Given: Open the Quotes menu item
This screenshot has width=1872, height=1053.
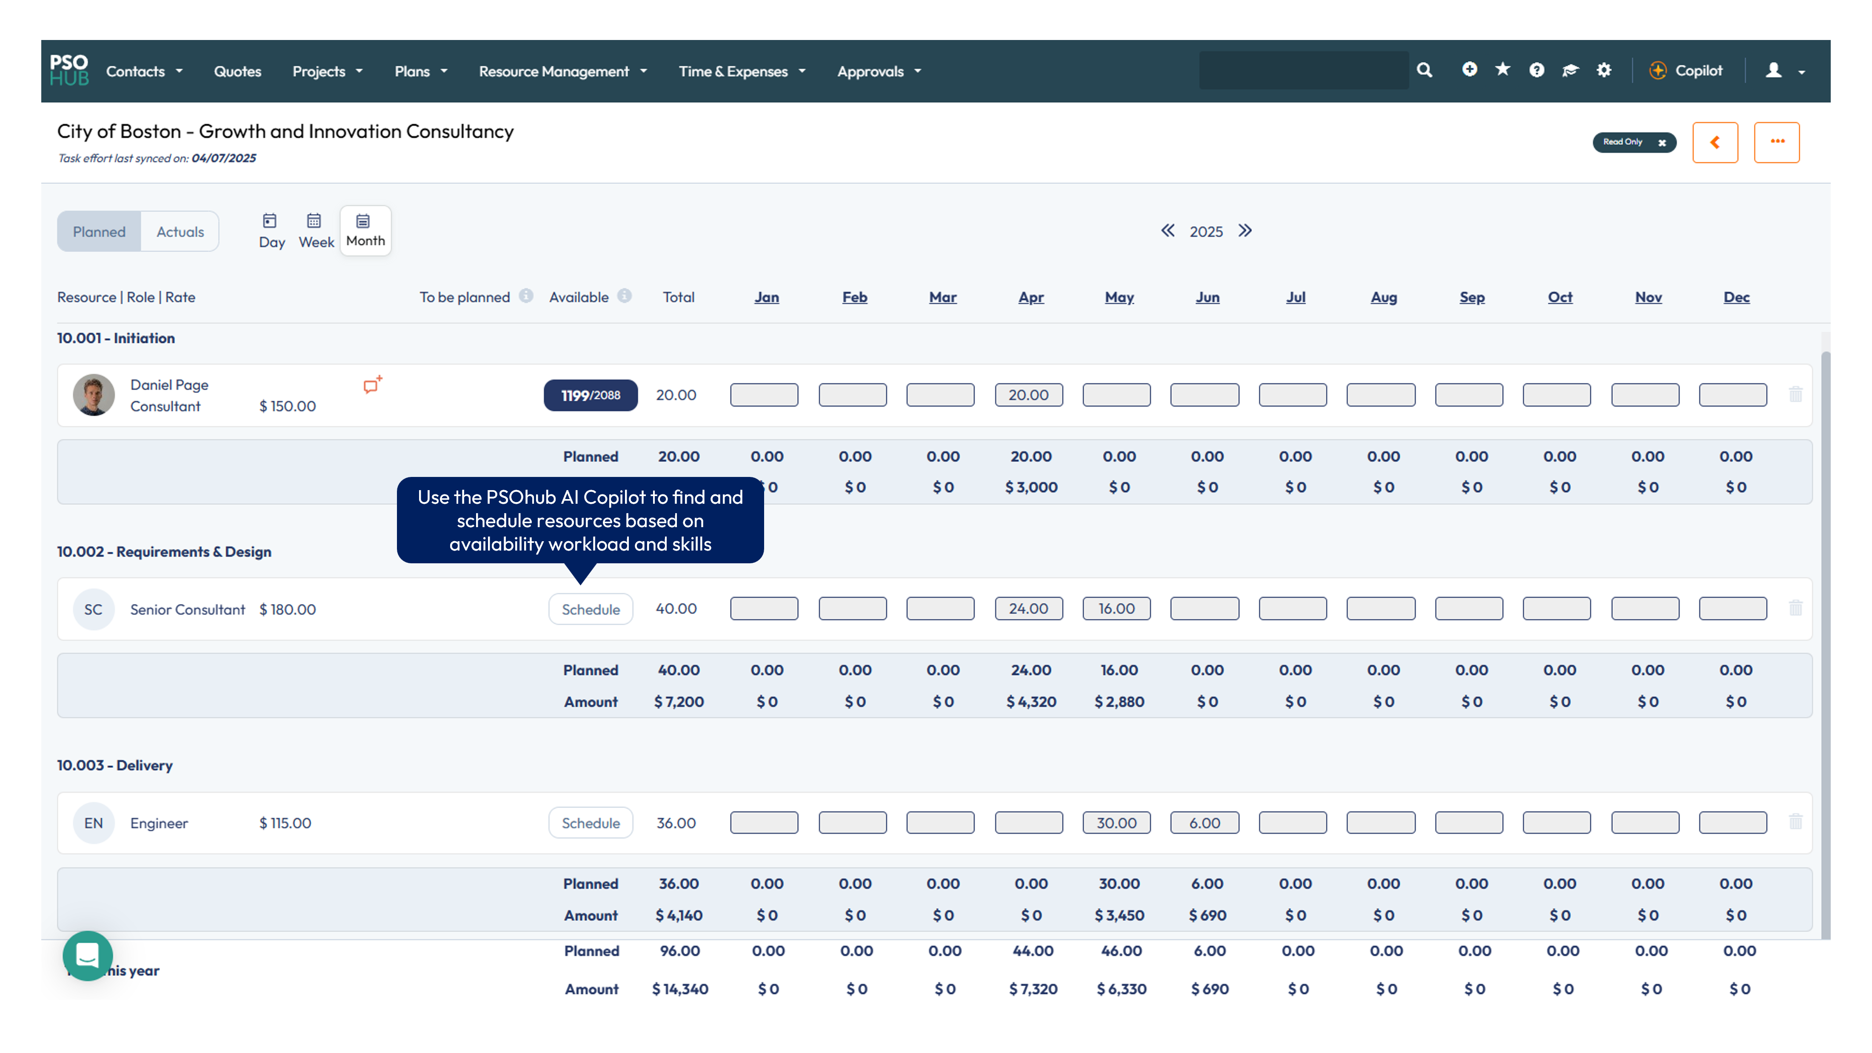Looking at the screenshot, I should click(x=237, y=71).
